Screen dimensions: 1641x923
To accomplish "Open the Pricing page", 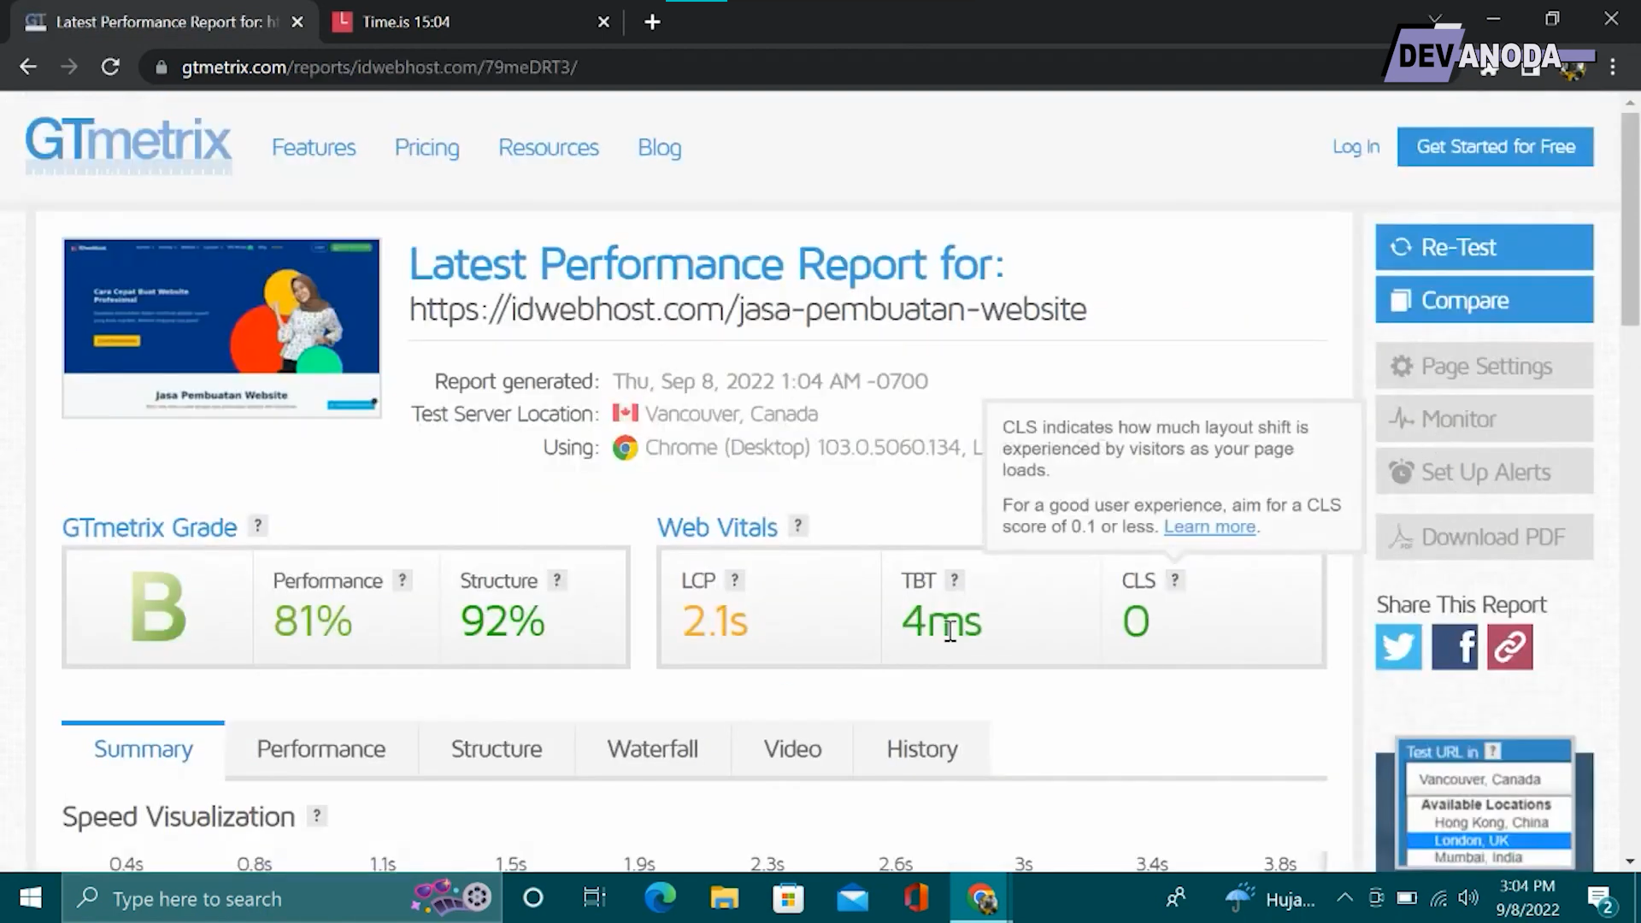I will (426, 147).
